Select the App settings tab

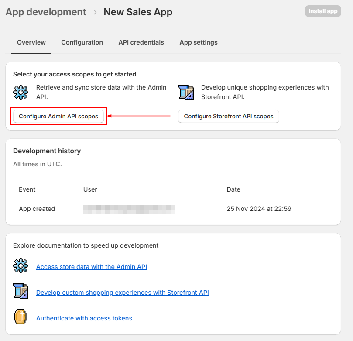(199, 42)
